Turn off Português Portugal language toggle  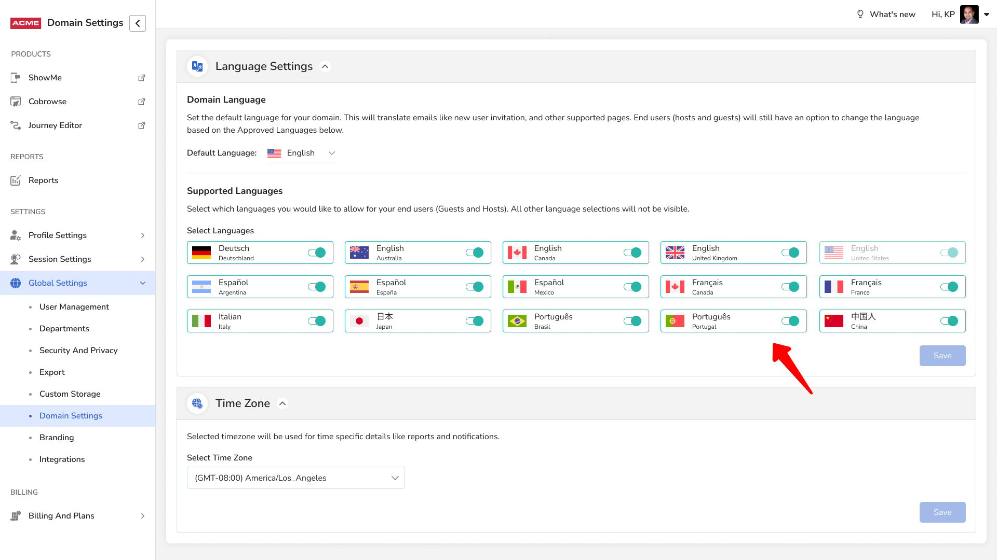pos(790,321)
